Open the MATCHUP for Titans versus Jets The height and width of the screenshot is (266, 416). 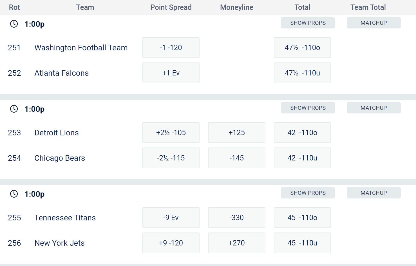tap(373, 193)
